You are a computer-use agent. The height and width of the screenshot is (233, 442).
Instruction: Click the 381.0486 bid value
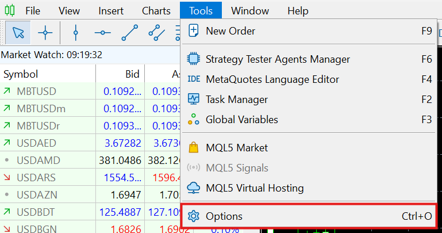click(x=120, y=160)
